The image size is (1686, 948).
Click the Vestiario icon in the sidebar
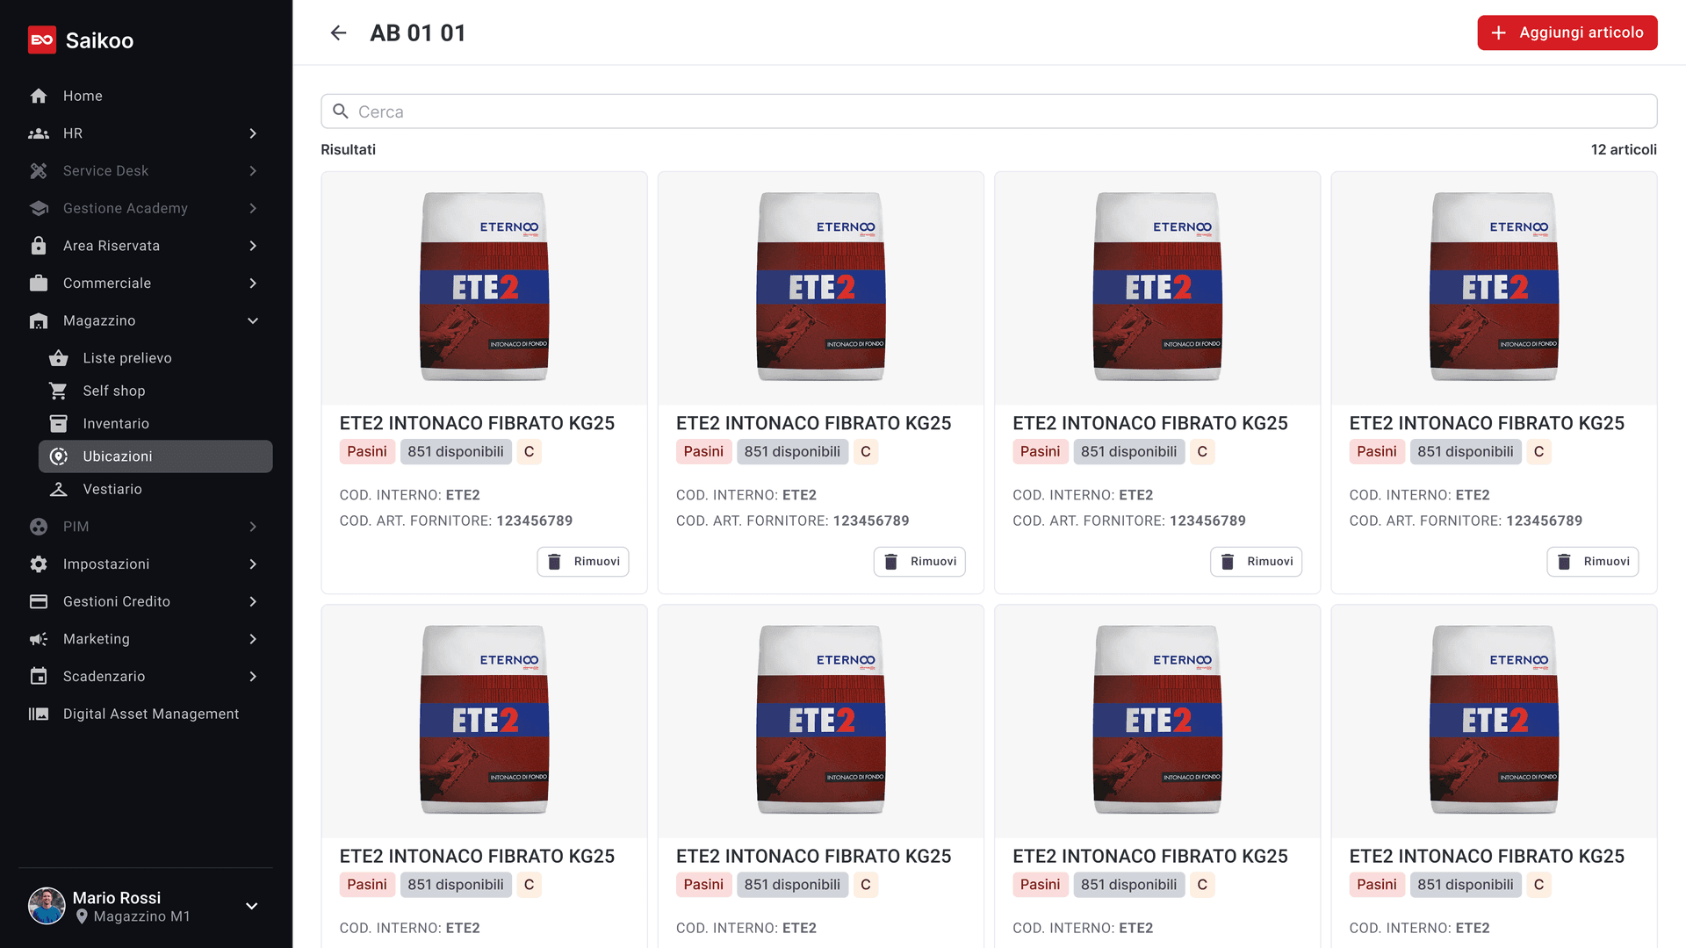tap(59, 489)
